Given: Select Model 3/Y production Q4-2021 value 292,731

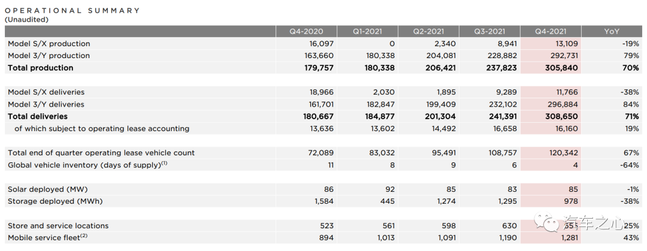Looking at the screenshot, I should tap(563, 56).
